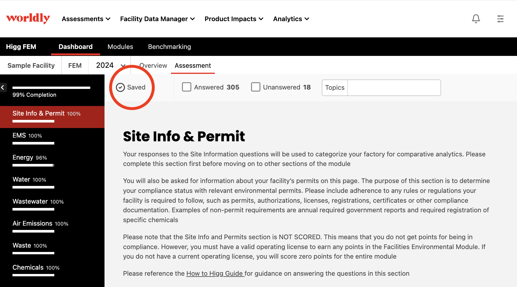Image resolution: width=517 pixels, height=287 pixels.
Task: Open the How to Higg Guide link
Action: [215, 273]
